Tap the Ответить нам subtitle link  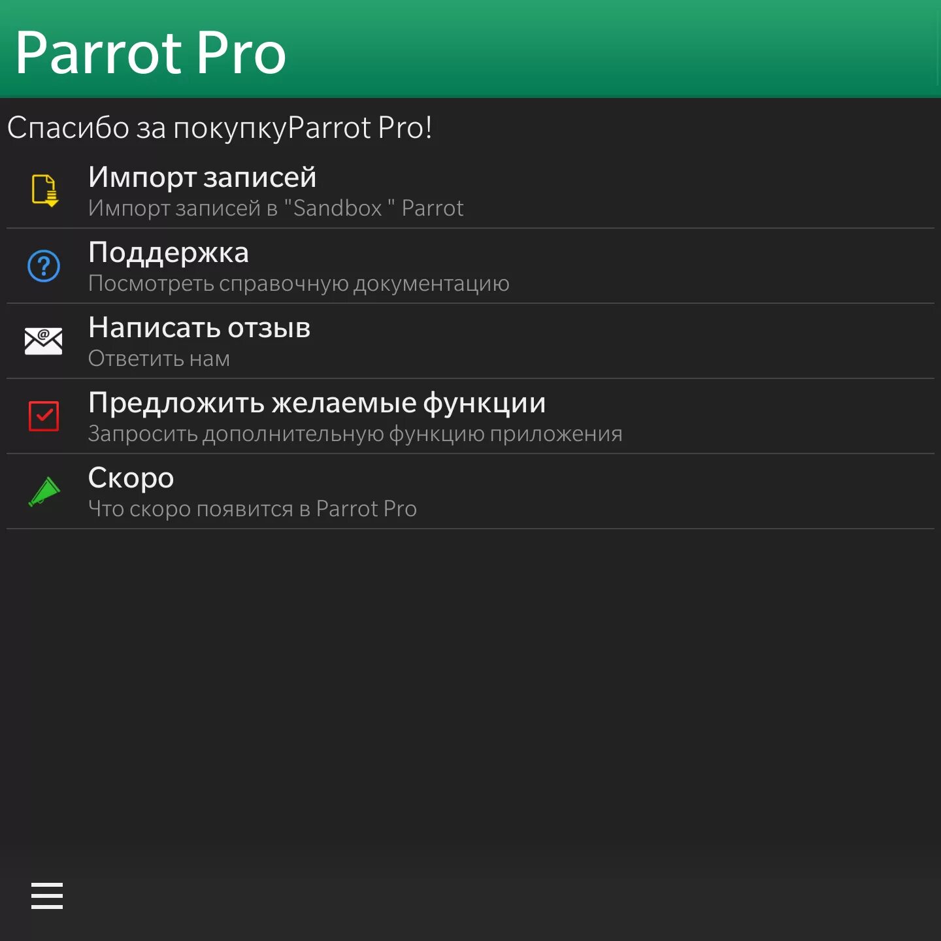pyautogui.click(x=159, y=358)
